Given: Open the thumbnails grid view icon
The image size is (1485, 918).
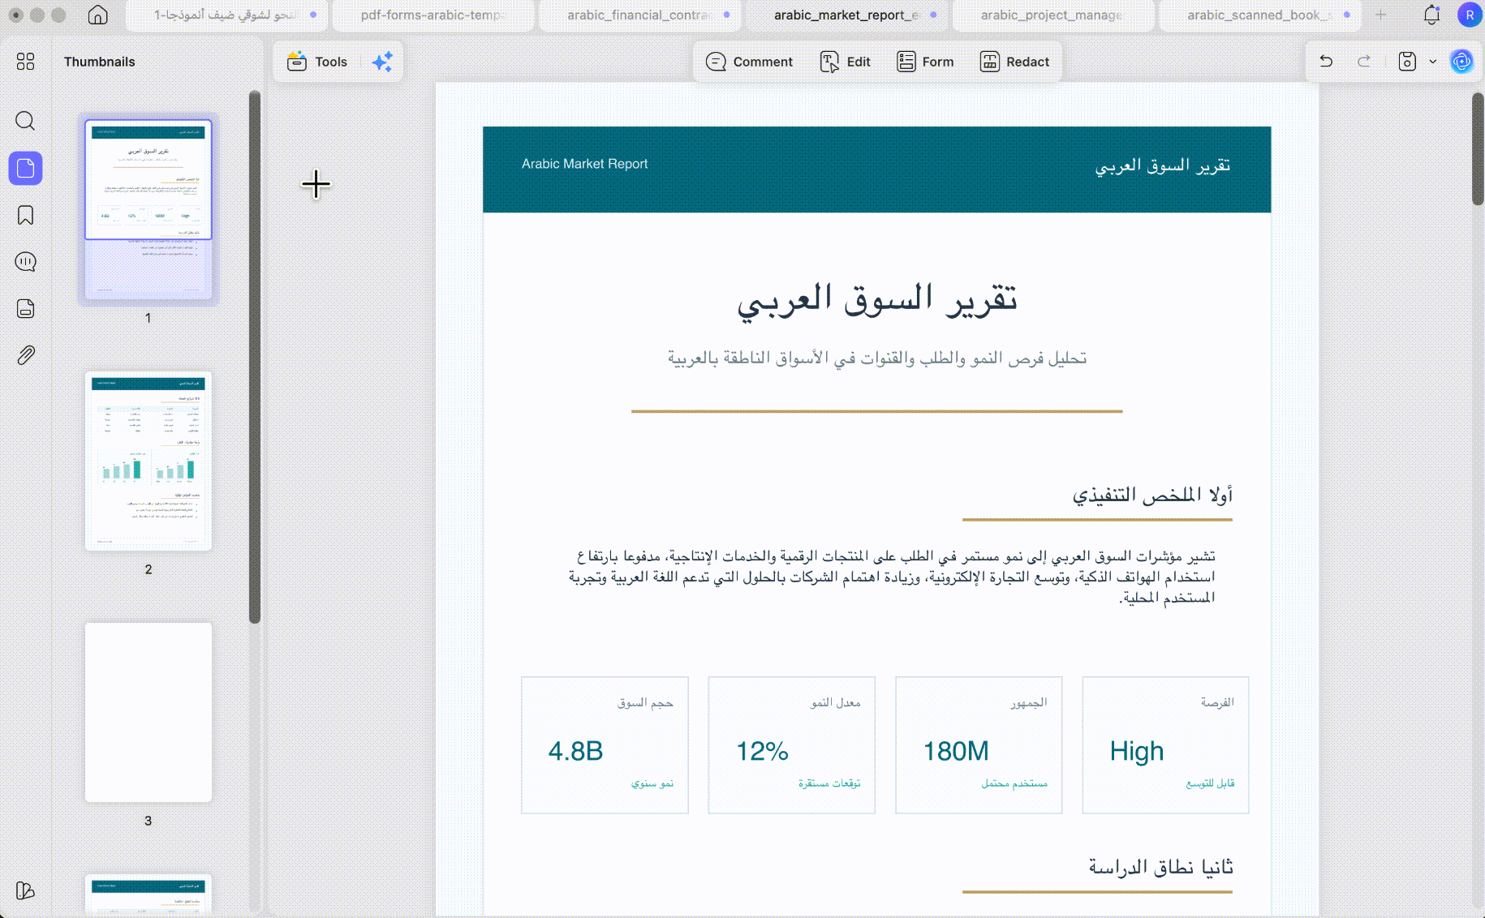Looking at the screenshot, I should click(25, 62).
